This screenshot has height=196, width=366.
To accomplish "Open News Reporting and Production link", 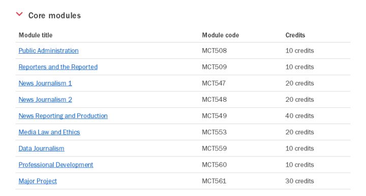I will (x=63, y=115).
